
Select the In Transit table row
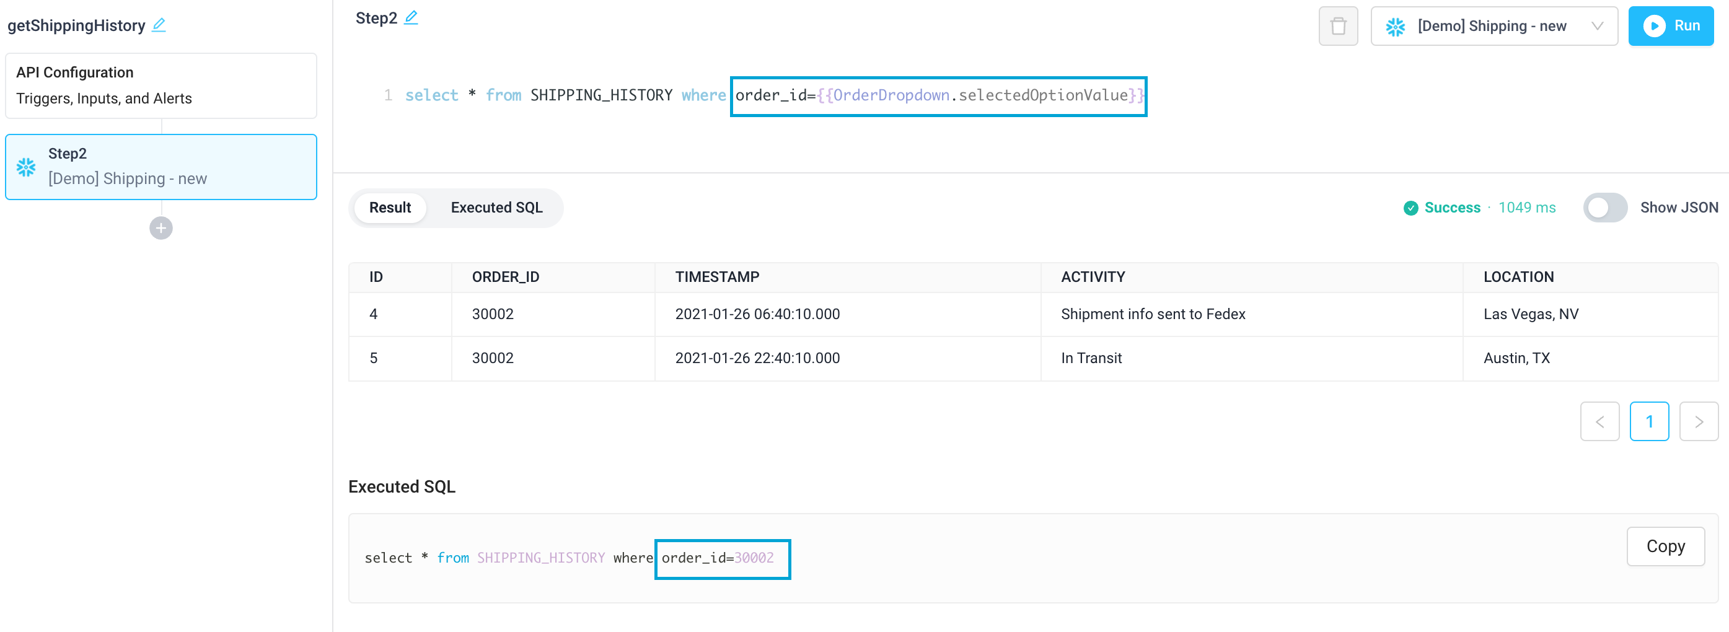pyautogui.click(x=1091, y=358)
